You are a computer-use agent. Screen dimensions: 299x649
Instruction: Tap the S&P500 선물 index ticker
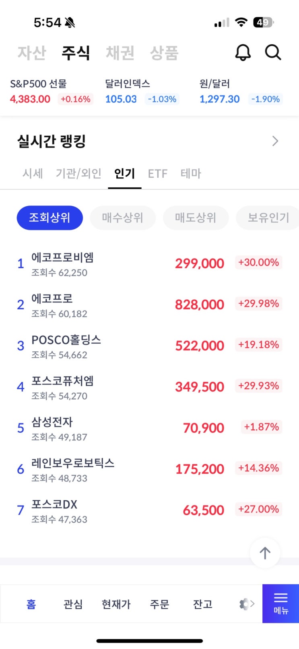51,92
